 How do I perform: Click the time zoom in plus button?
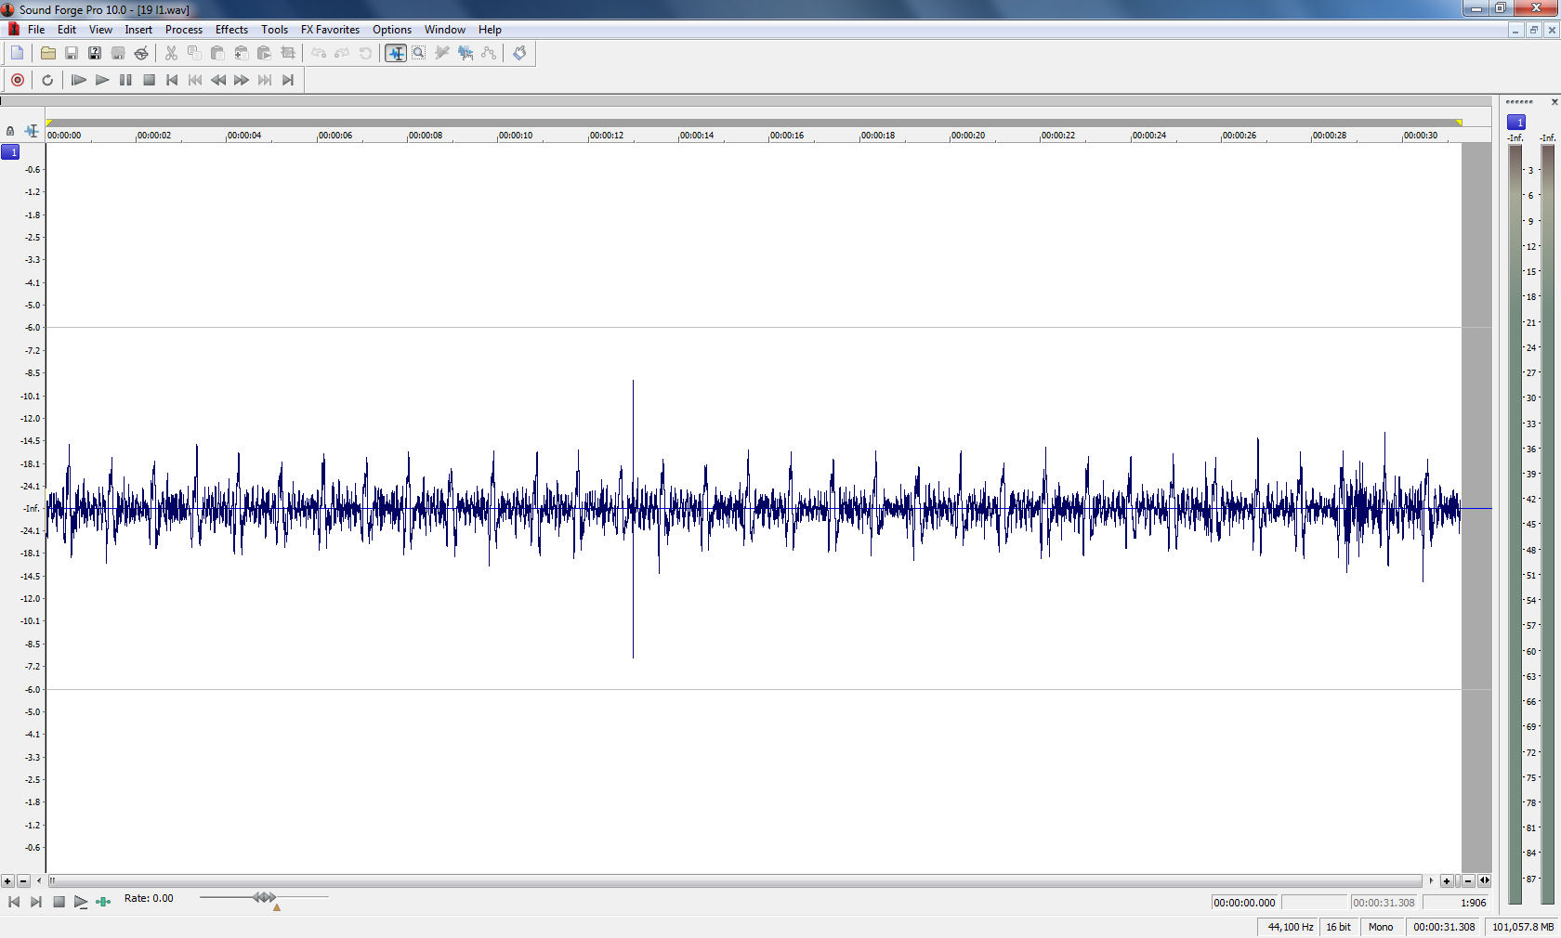click(1447, 880)
